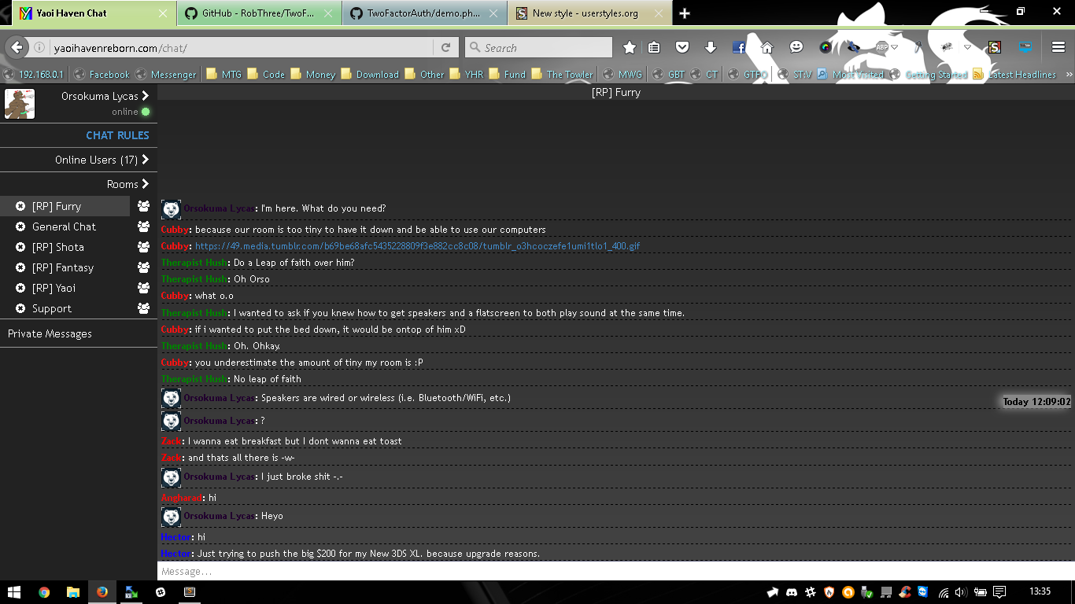Viewport: 1075px width, 604px height.
Task: Enter the General Chat room
Action: click(64, 226)
